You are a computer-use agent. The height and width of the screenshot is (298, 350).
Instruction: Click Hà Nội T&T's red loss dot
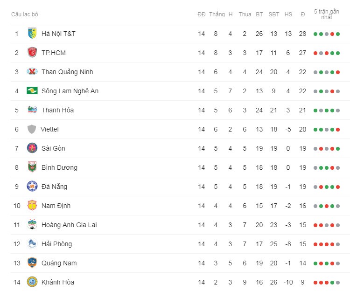pyautogui.click(x=332, y=34)
